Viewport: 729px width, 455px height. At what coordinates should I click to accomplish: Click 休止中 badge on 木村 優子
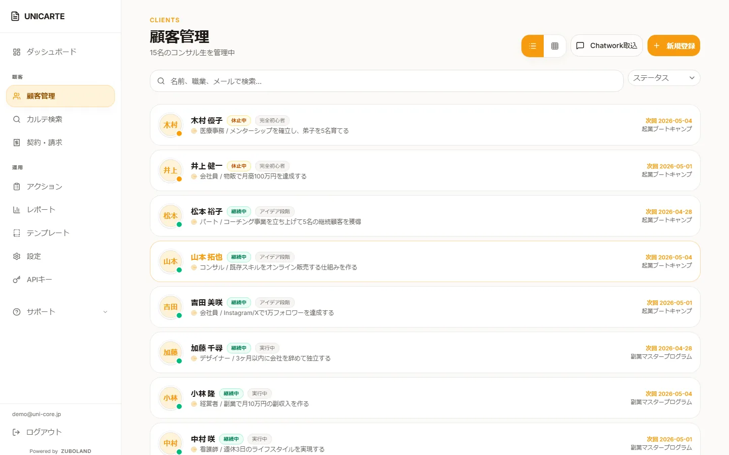point(239,120)
